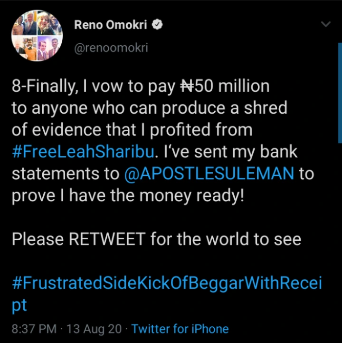The image size is (342, 343).
Task: Open the #FrustratedSideKickOfBeggarWithReceipt hashtag
Action: click(x=166, y=284)
